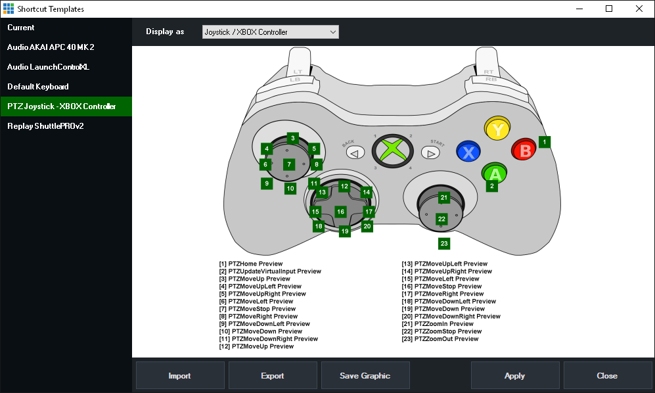
Task: Click the green Xbox guide button on the controller
Action: tap(392, 150)
